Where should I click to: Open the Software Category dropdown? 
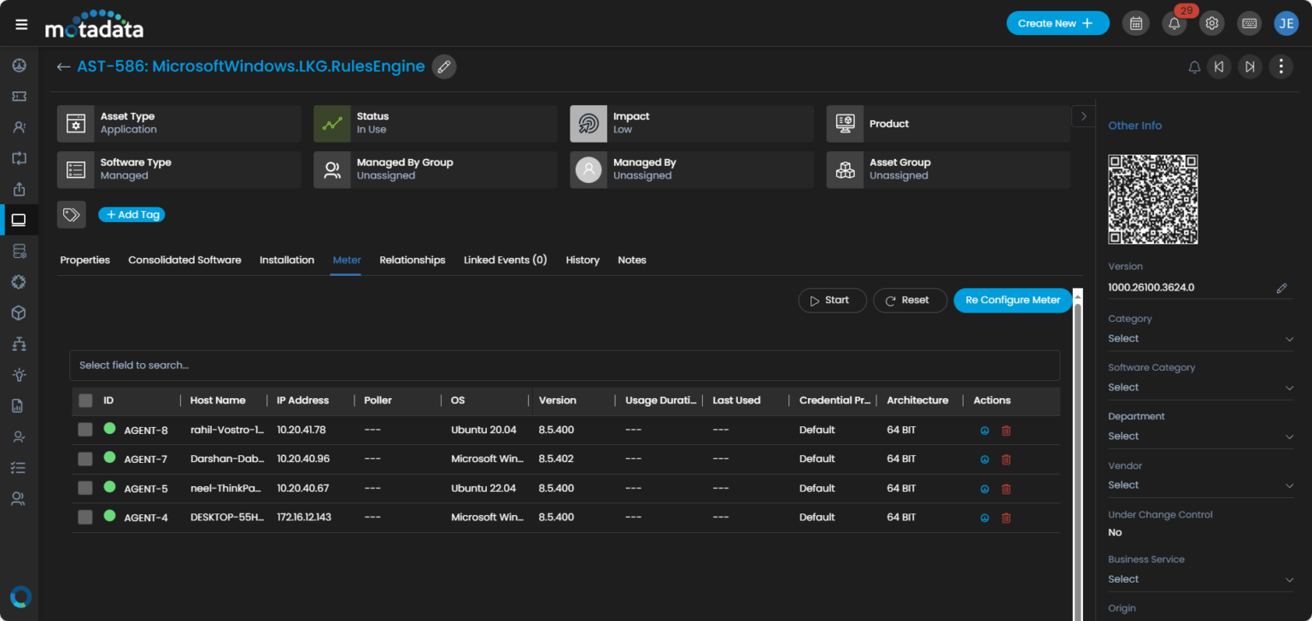coord(1200,388)
